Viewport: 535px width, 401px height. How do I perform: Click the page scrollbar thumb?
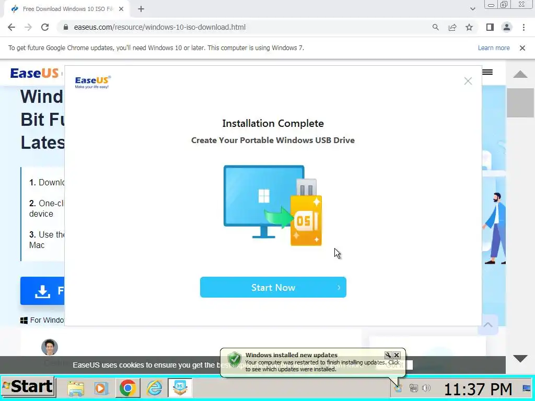click(x=520, y=103)
